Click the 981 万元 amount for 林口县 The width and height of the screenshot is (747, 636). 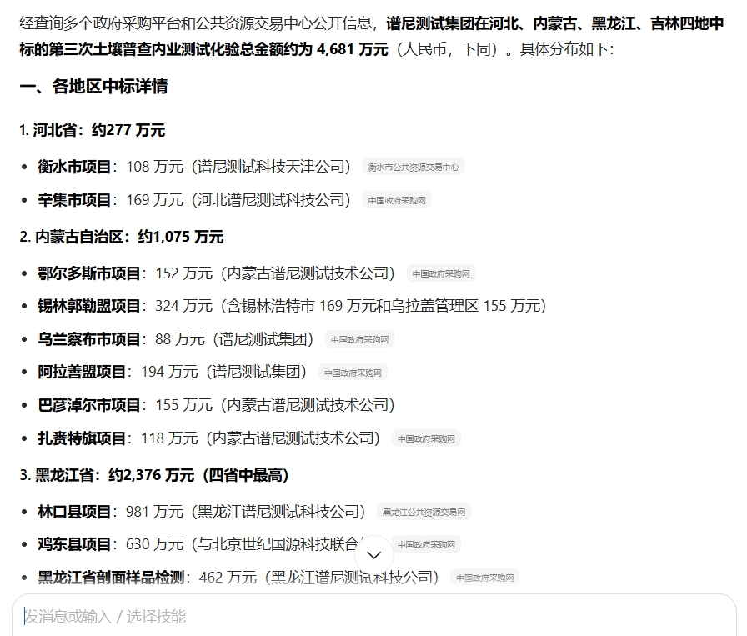[155, 512]
